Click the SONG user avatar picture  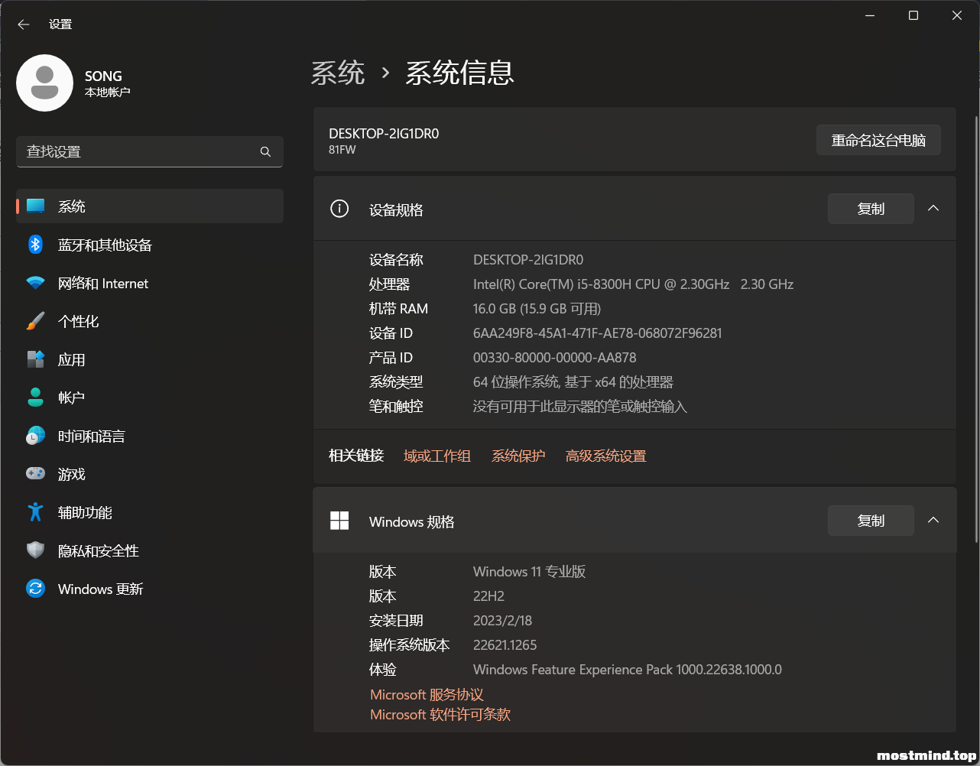[x=45, y=83]
